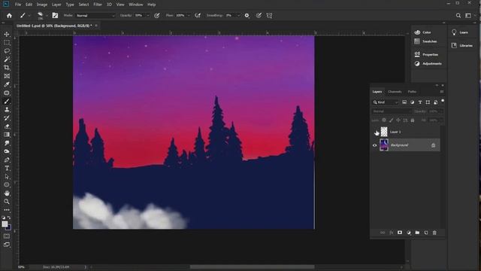
Task: Open the File menu
Action: 18,5
